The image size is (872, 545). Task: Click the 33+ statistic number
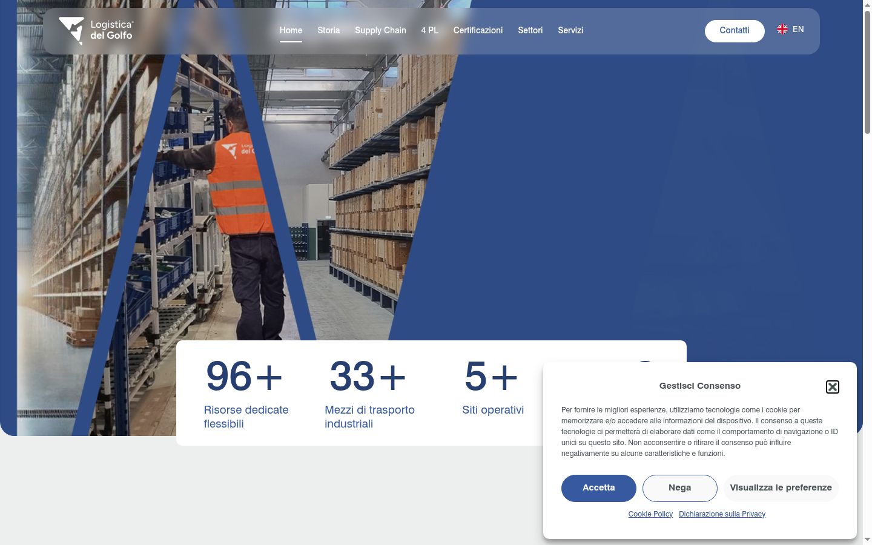368,376
